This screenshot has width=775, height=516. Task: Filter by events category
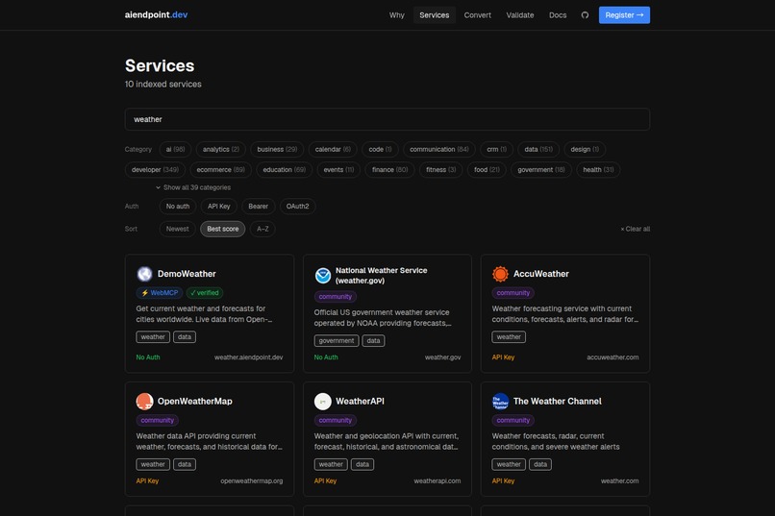point(338,169)
